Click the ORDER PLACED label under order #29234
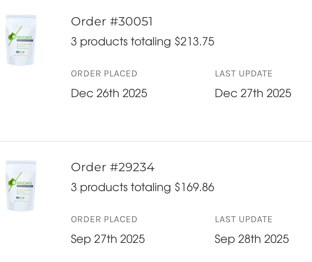 coord(104,219)
